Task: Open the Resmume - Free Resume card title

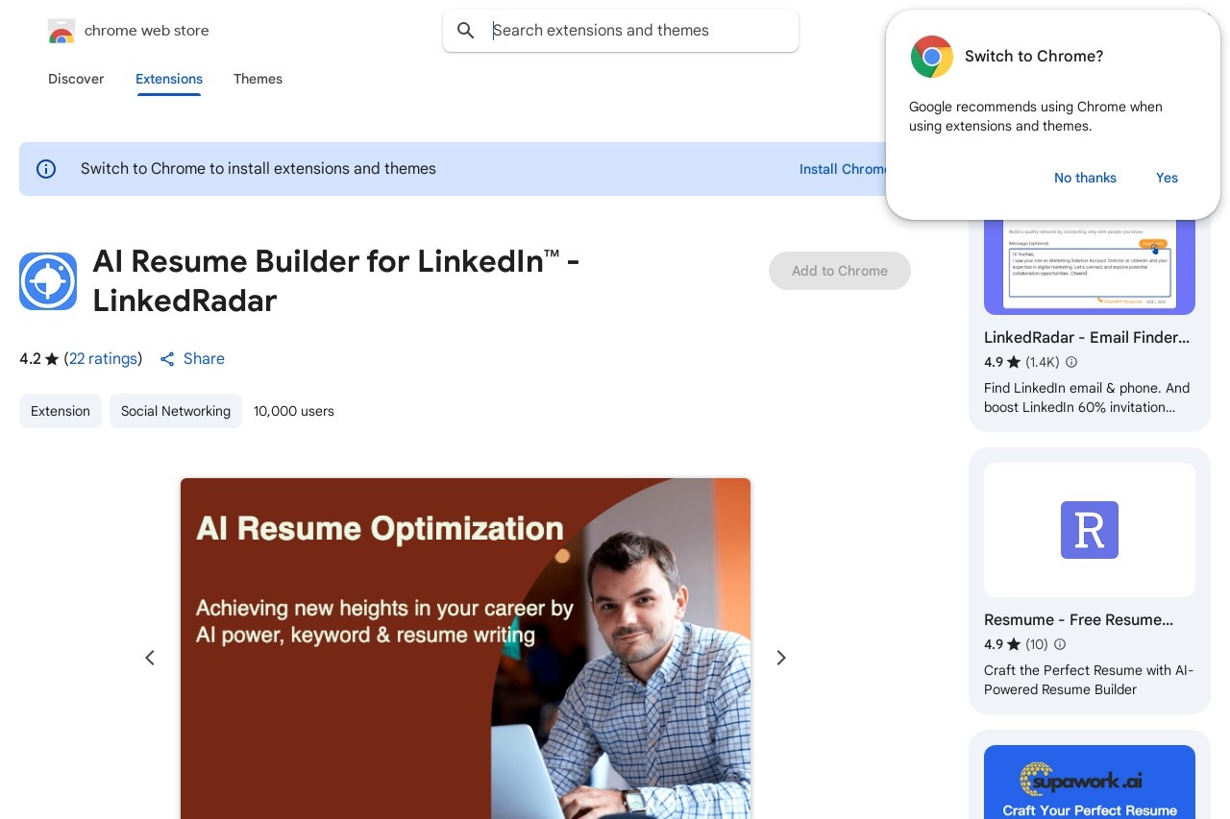Action: (1078, 620)
